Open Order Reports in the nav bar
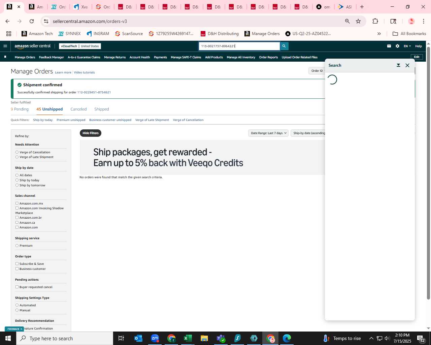 (x=268, y=57)
